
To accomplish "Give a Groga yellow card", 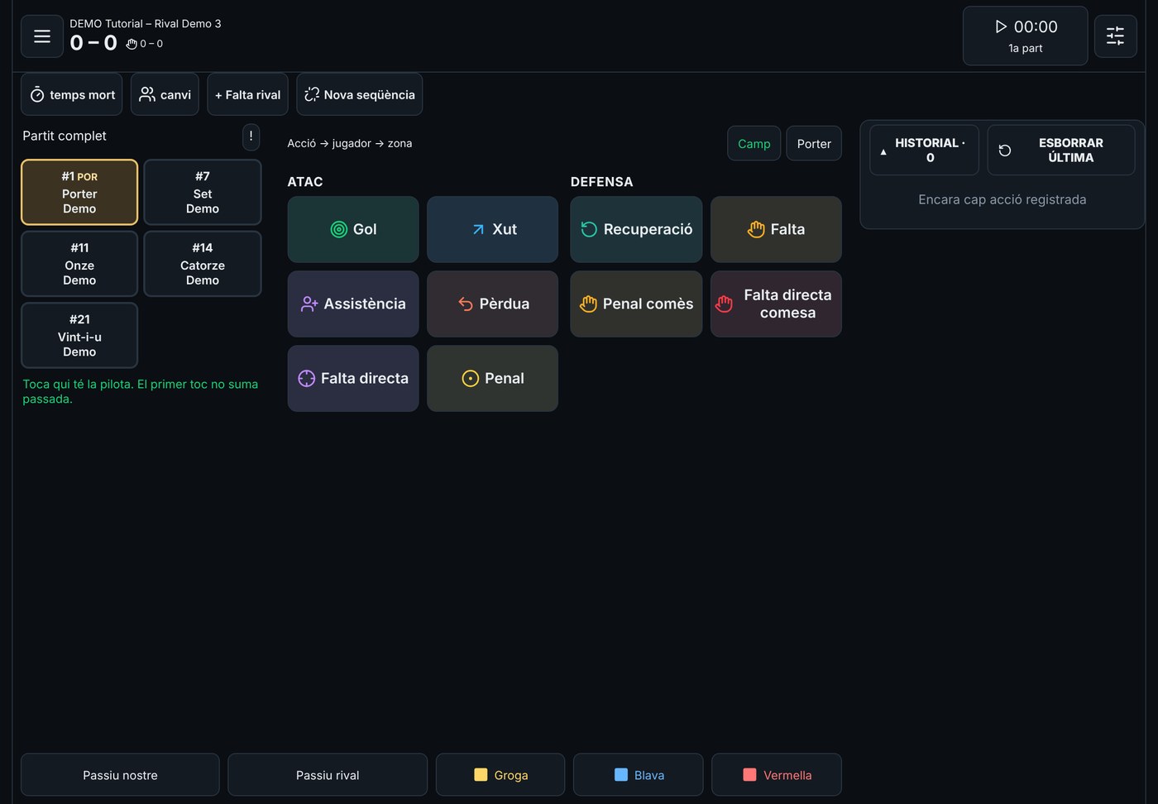I will click(500, 775).
